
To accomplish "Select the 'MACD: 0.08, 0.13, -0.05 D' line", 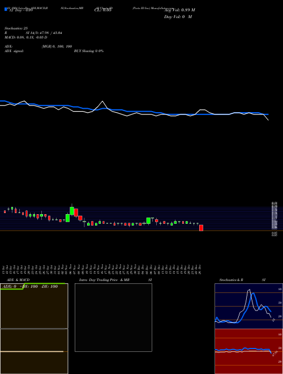I will coord(25,37).
